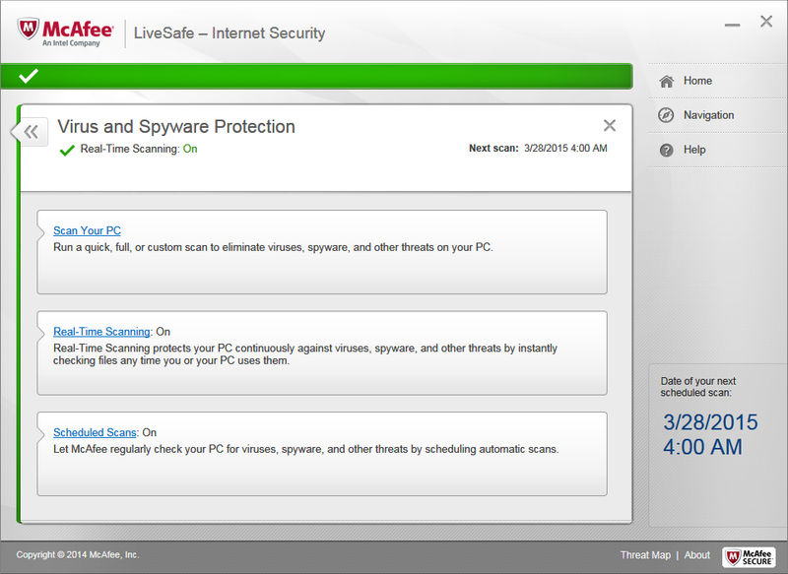The width and height of the screenshot is (788, 574).
Task: Click the McAfee SECURE badge
Action: click(x=749, y=556)
